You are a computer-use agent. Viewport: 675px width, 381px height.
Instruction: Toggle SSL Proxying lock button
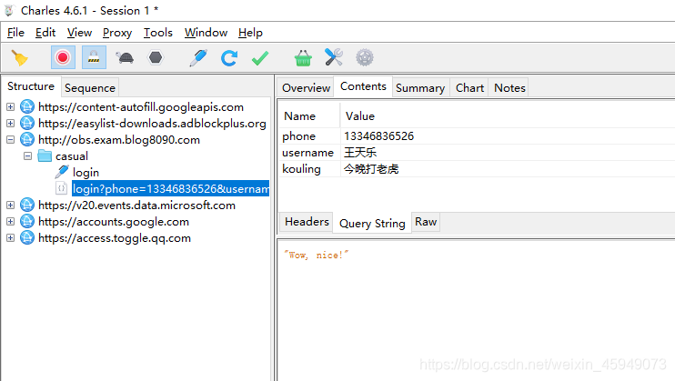(x=94, y=57)
